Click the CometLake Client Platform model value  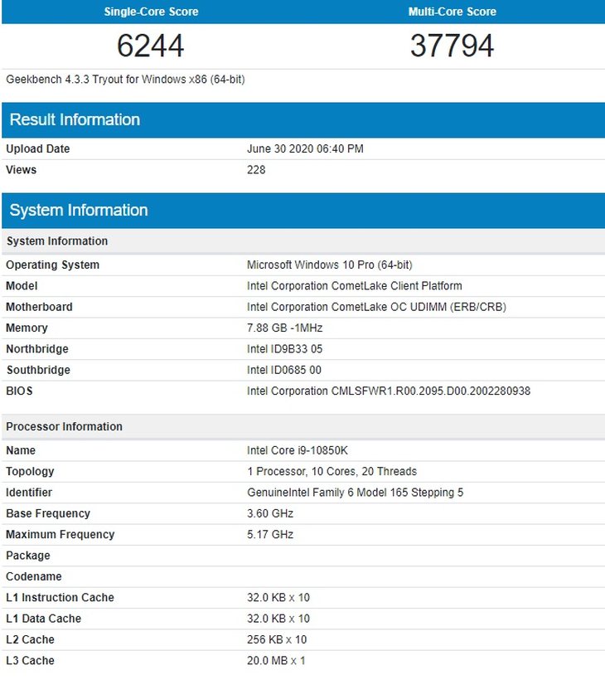(x=354, y=286)
